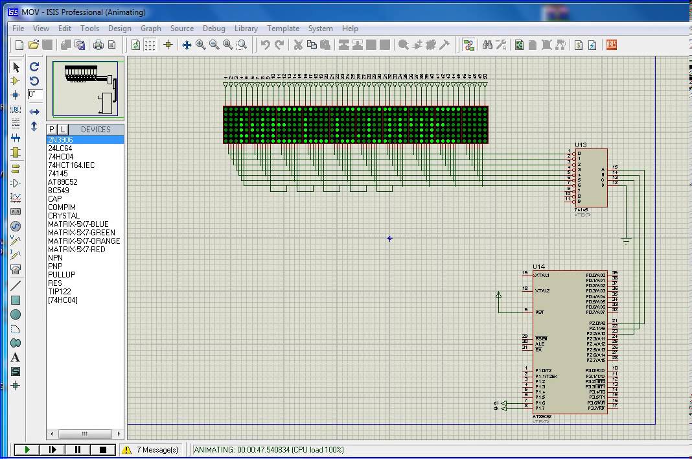Select the 2D Line graphics tool
Screen dimensions: 692x459
click(x=16, y=286)
